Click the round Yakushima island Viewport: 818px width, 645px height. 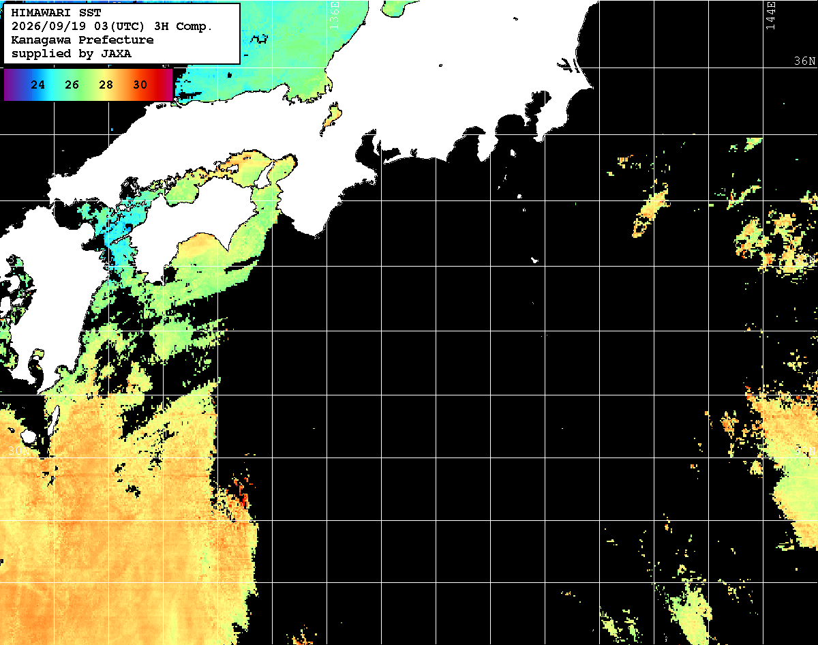coord(29,436)
